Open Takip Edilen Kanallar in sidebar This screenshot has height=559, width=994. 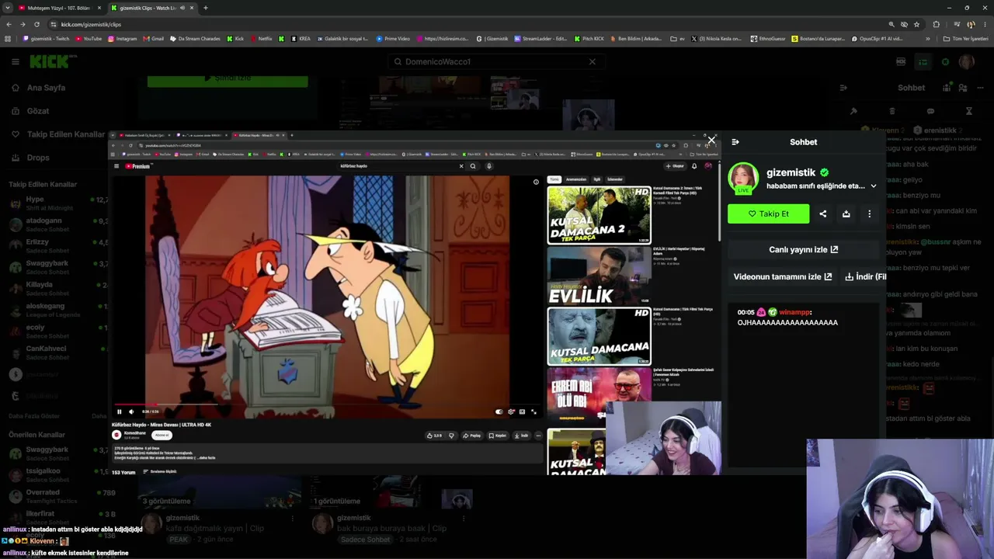point(58,134)
